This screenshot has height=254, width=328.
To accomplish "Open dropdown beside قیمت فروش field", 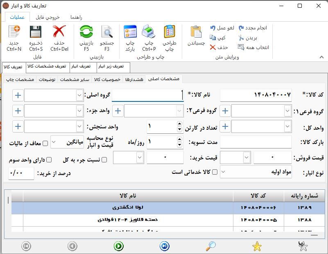I will pyautogui.click(x=247, y=157).
